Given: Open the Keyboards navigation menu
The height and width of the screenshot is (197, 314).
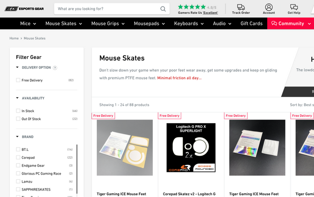Looking at the screenshot, I should pyautogui.click(x=189, y=23).
